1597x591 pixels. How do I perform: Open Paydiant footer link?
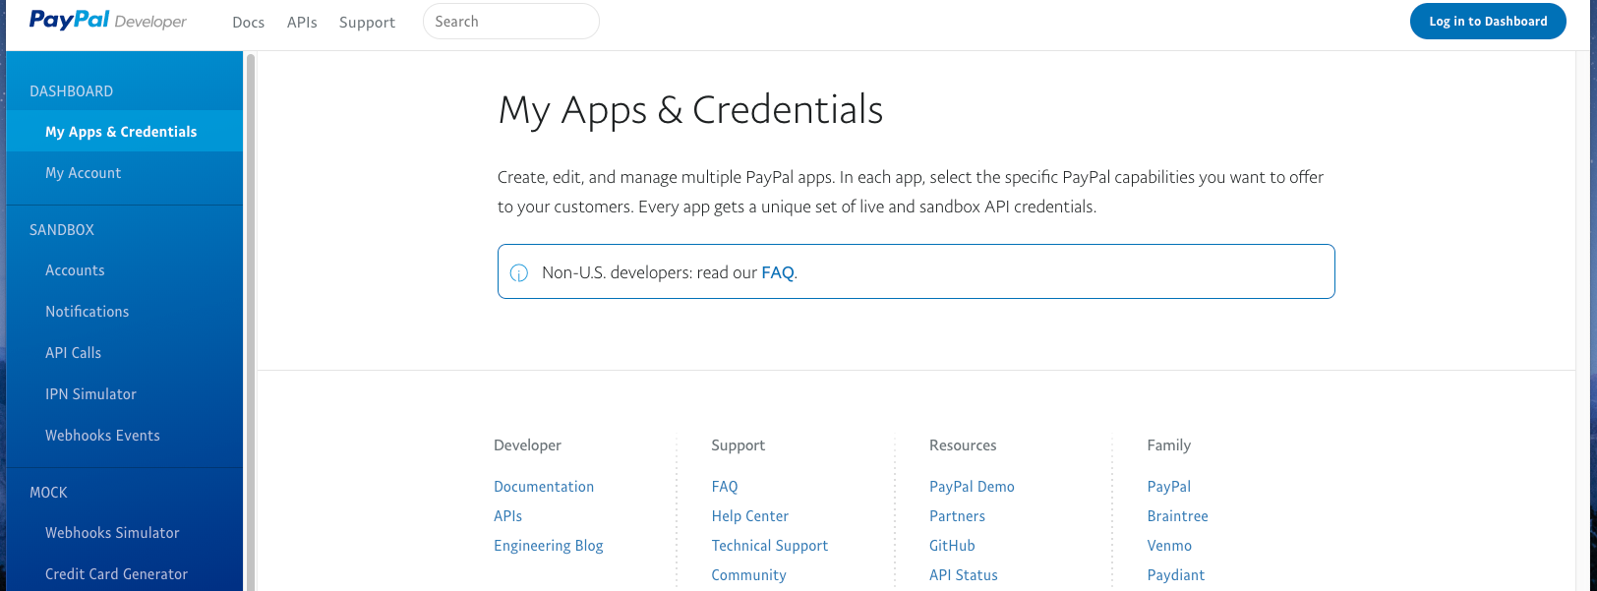click(x=1176, y=574)
